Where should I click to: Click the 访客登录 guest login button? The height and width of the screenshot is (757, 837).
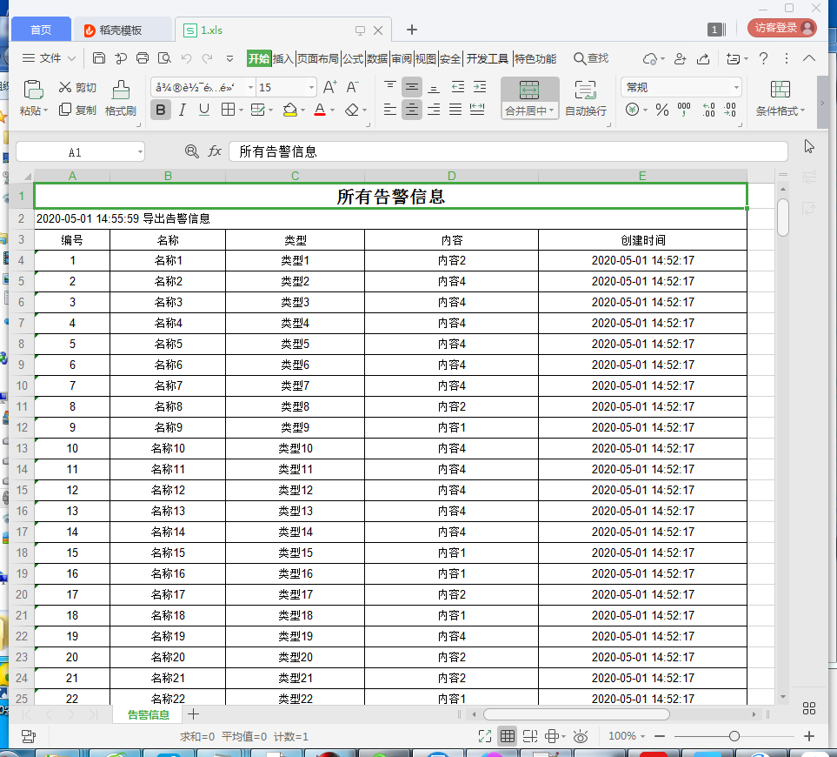pyautogui.click(x=782, y=28)
